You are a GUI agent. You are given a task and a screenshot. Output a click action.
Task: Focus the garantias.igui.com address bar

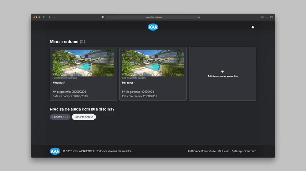[153, 17]
